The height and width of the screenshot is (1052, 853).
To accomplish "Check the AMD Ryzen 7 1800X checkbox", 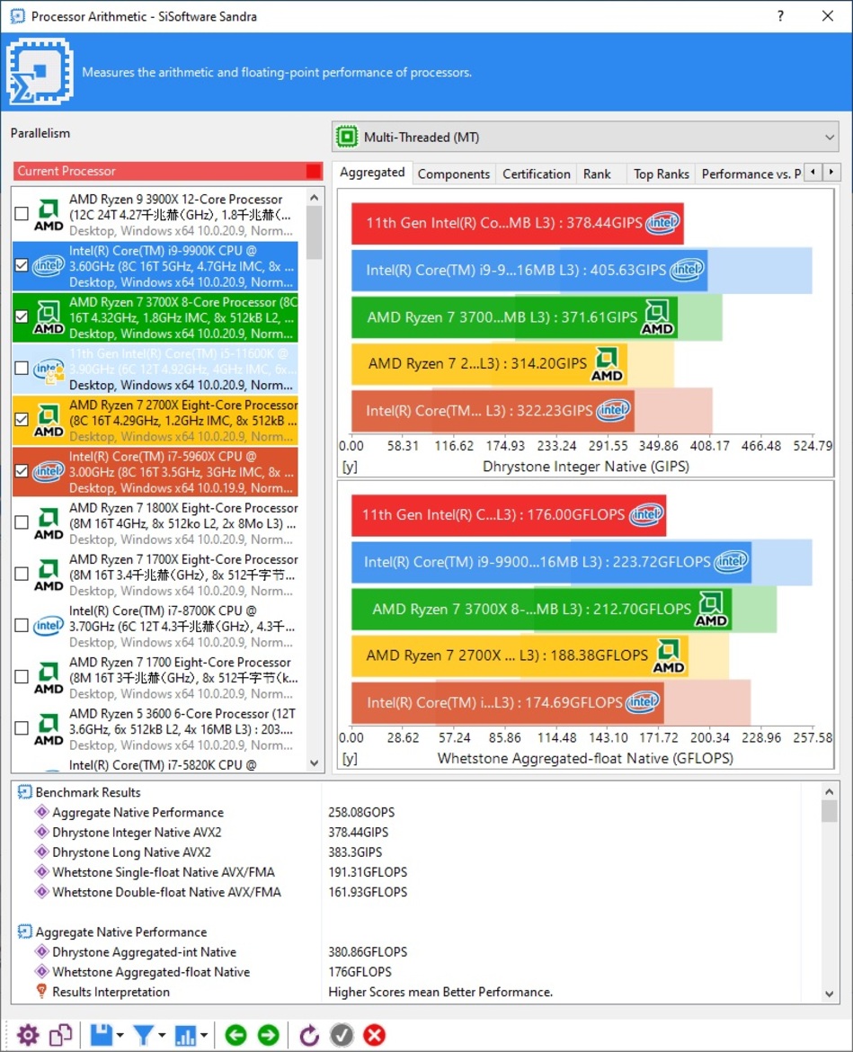I will pos(22,522).
